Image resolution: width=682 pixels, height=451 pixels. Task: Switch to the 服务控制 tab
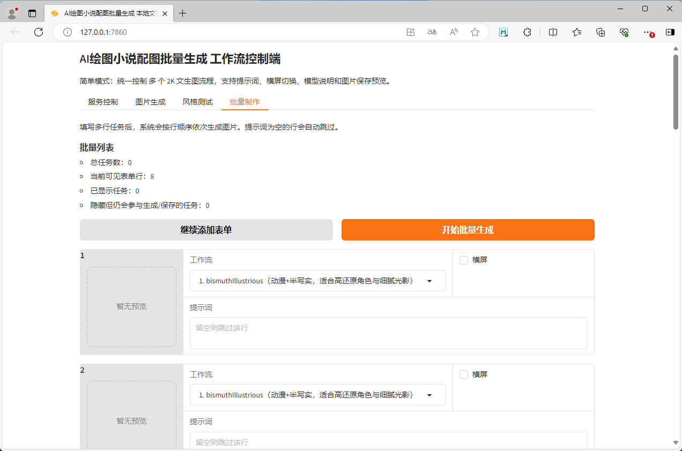103,102
